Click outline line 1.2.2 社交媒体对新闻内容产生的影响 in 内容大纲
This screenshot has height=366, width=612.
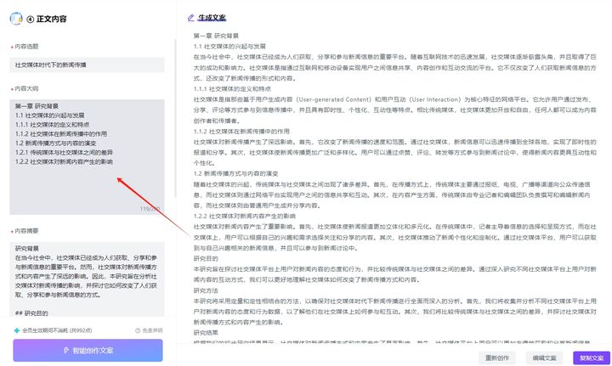pos(64,161)
